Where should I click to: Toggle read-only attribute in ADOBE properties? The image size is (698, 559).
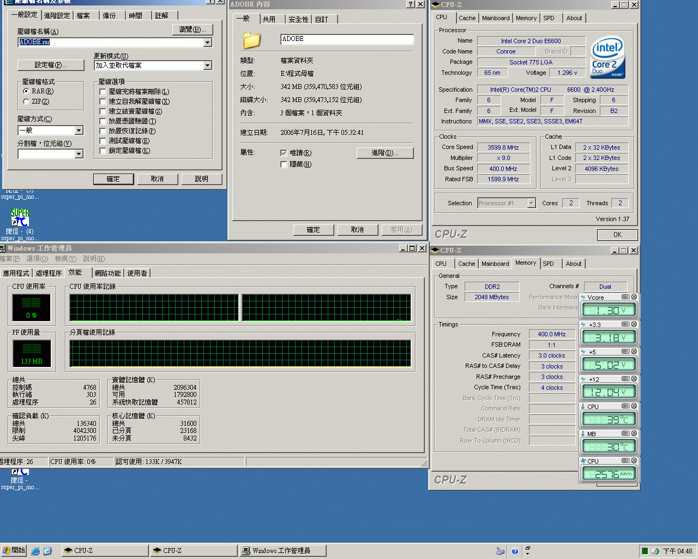(284, 153)
